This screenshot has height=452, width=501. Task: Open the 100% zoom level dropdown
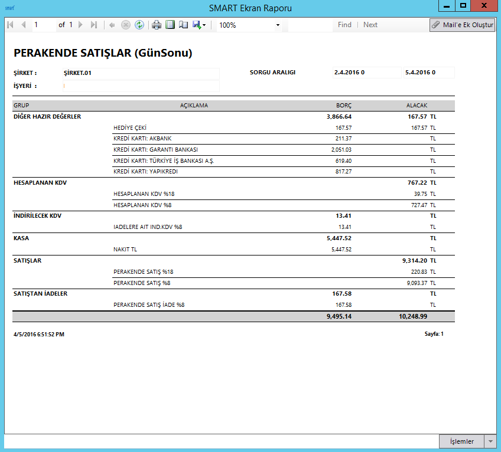(x=278, y=25)
